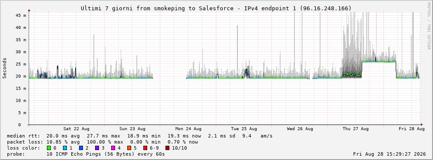Click the 19.3 ms now value
The image size is (433, 160).
click(184, 136)
